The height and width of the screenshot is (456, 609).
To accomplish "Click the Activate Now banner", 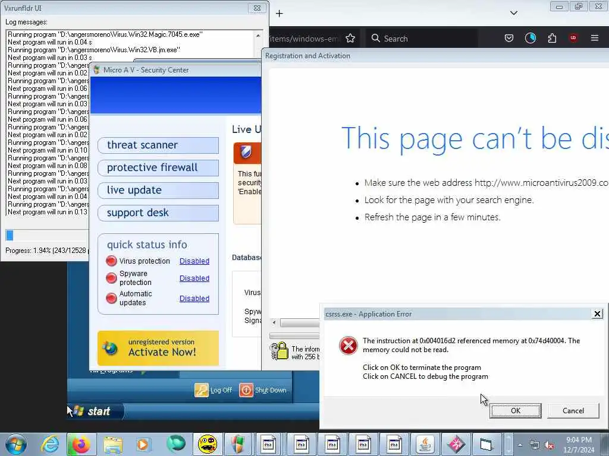I will pyautogui.click(x=158, y=348).
